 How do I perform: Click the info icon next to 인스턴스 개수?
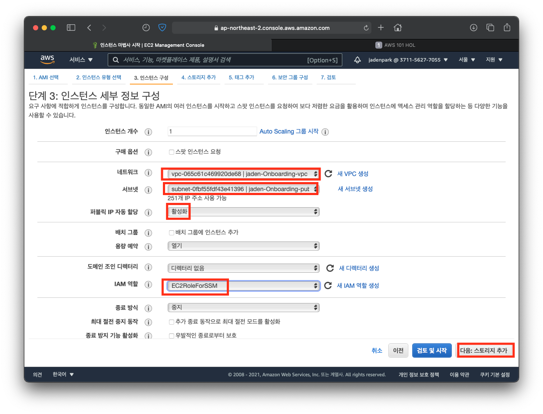[x=148, y=132]
